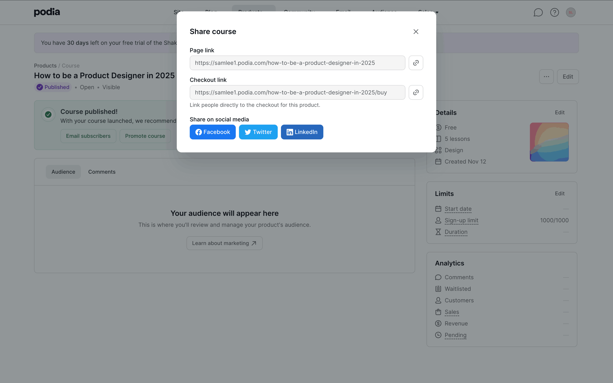Close the Share course dialog
613x383 pixels.
point(416,32)
